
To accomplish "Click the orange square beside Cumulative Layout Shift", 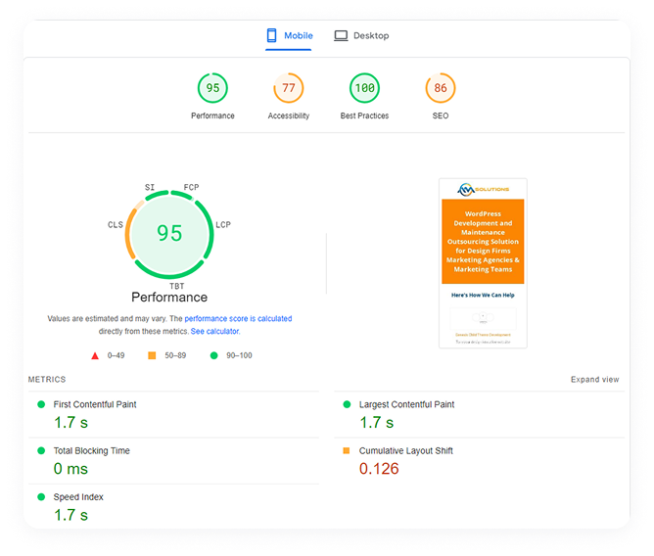I will point(347,450).
